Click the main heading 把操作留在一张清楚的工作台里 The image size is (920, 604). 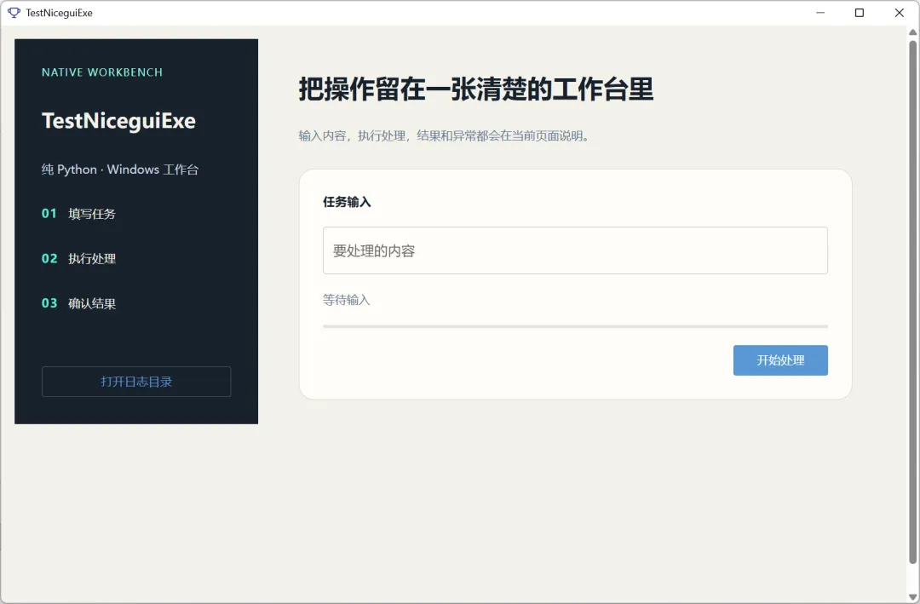(x=476, y=89)
